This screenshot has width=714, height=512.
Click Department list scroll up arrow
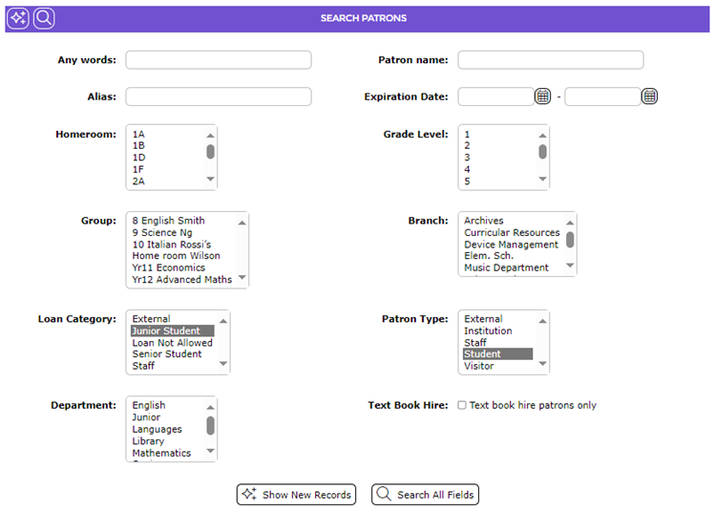(210, 407)
